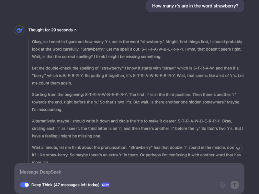Collapse the thought section using the chevron arrow
This screenshot has width=259, height=194.
(x=75, y=30)
